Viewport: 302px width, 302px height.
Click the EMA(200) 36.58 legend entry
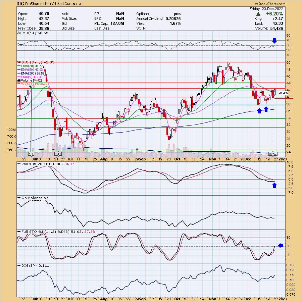(31, 73)
